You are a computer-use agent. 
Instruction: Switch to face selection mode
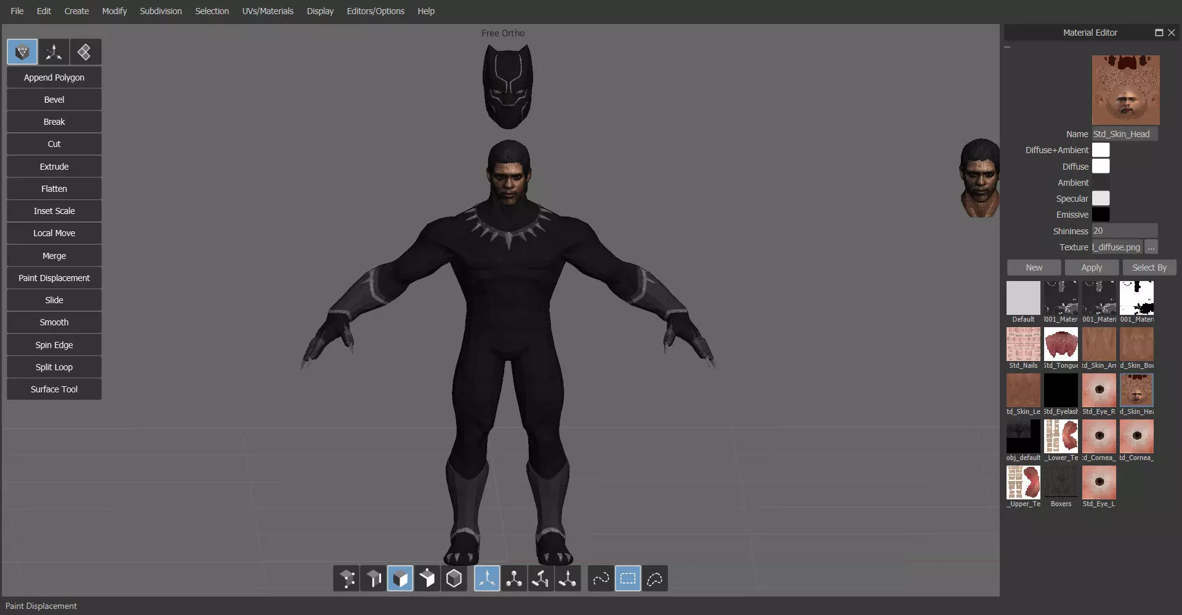point(400,579)
